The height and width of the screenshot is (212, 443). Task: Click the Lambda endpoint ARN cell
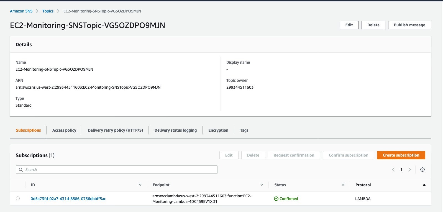(x=202, y=199)
